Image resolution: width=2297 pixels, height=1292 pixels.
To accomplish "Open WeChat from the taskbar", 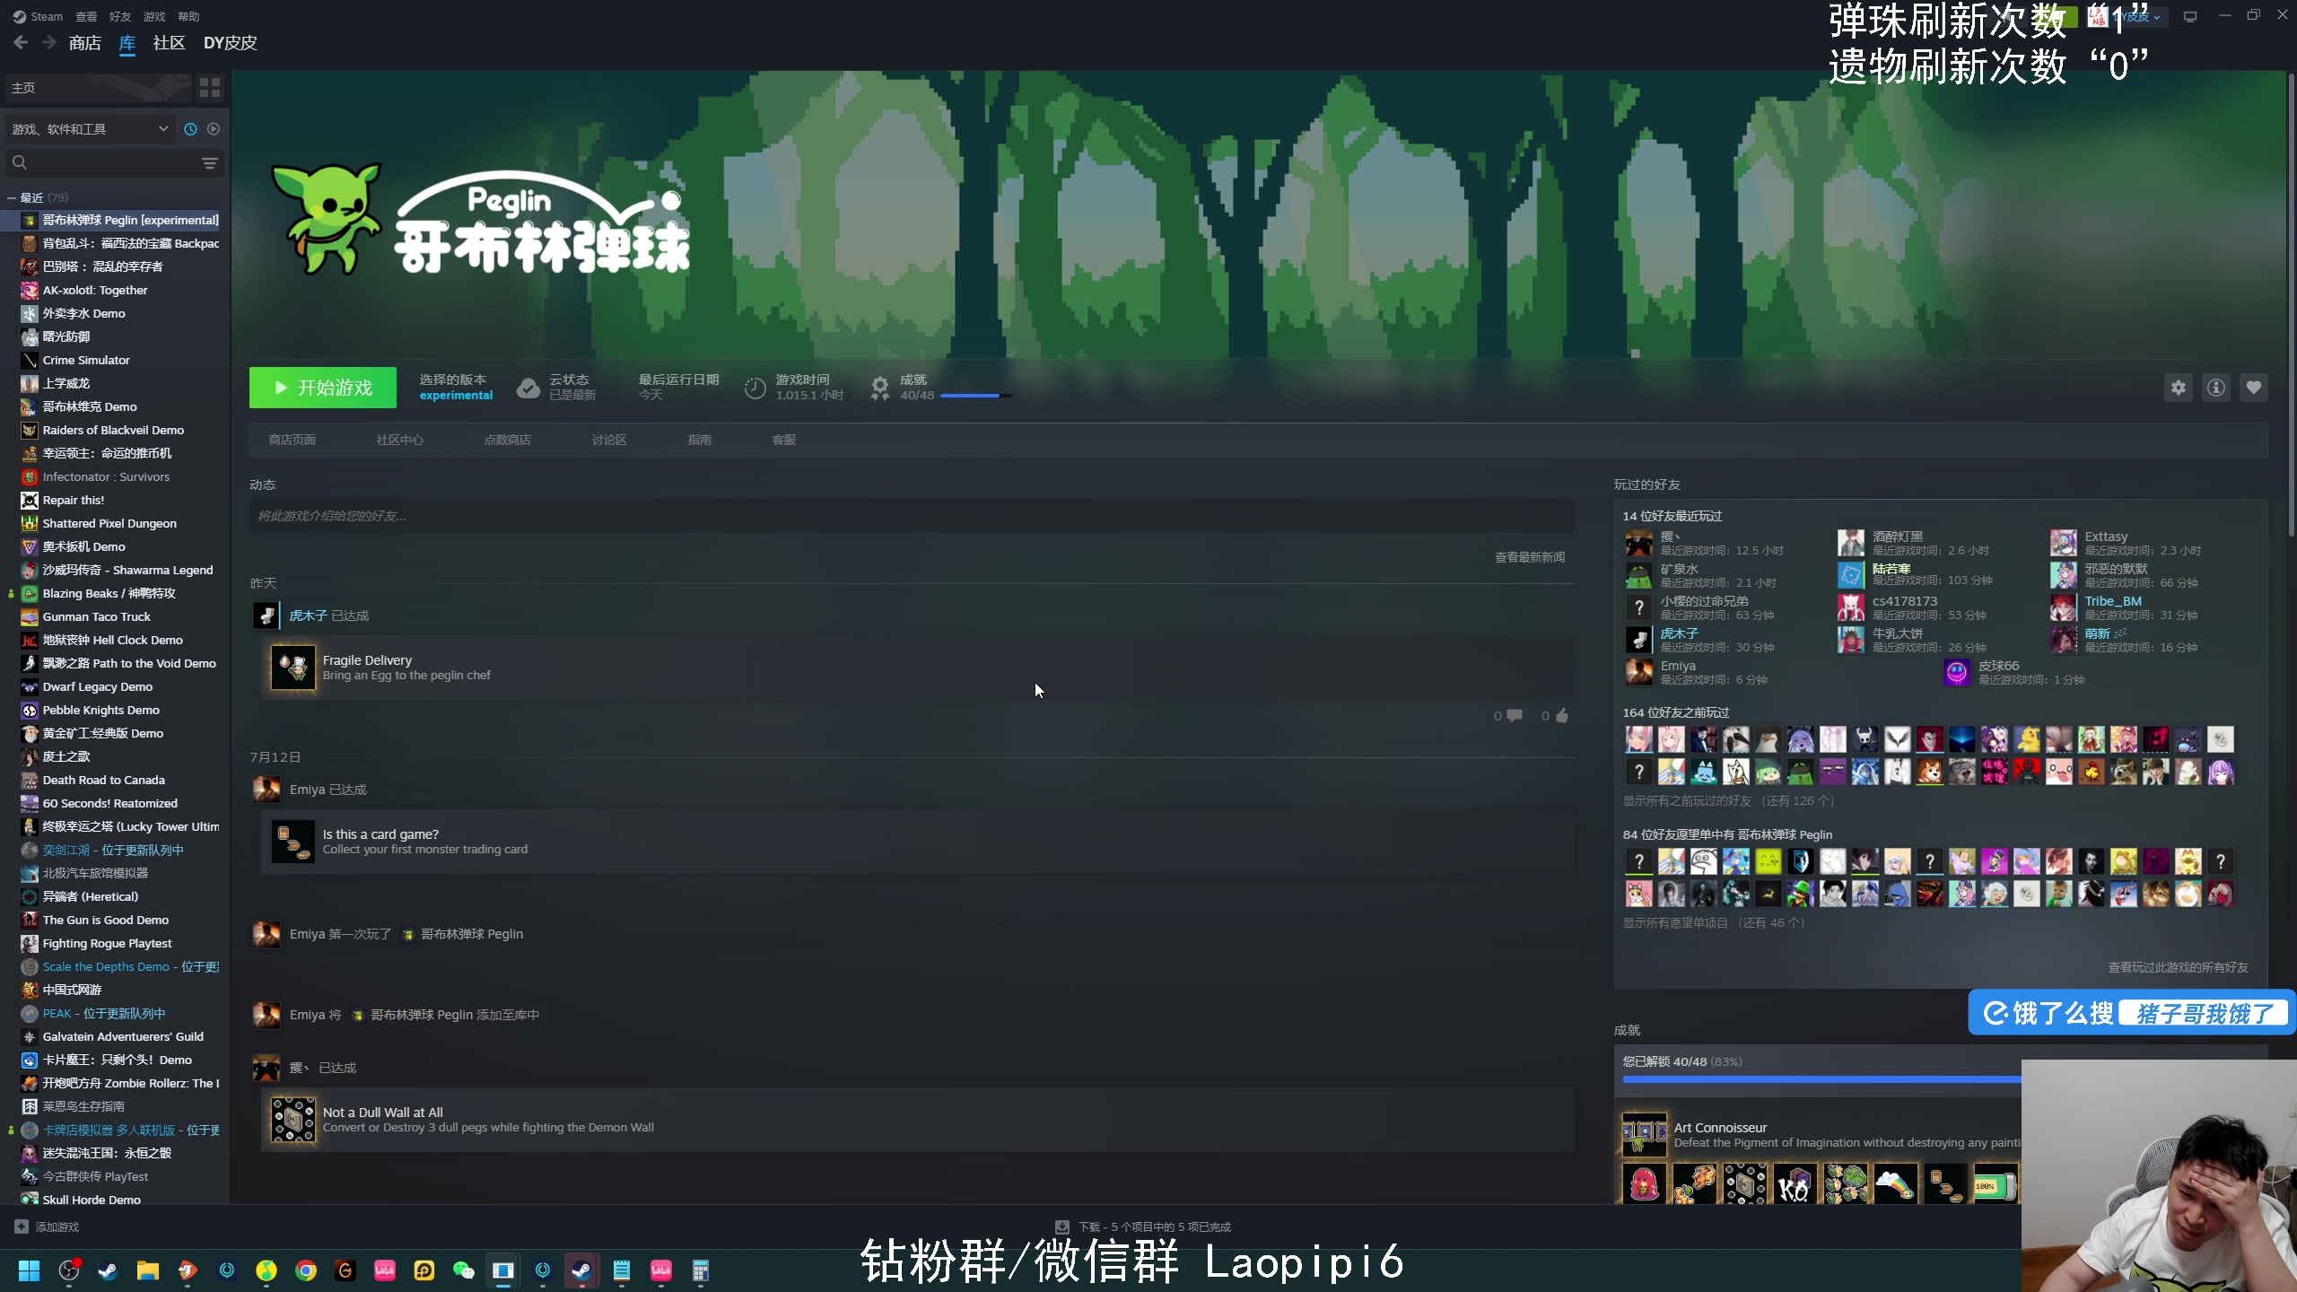I will pyautogui.click(x=464, y=1270).
